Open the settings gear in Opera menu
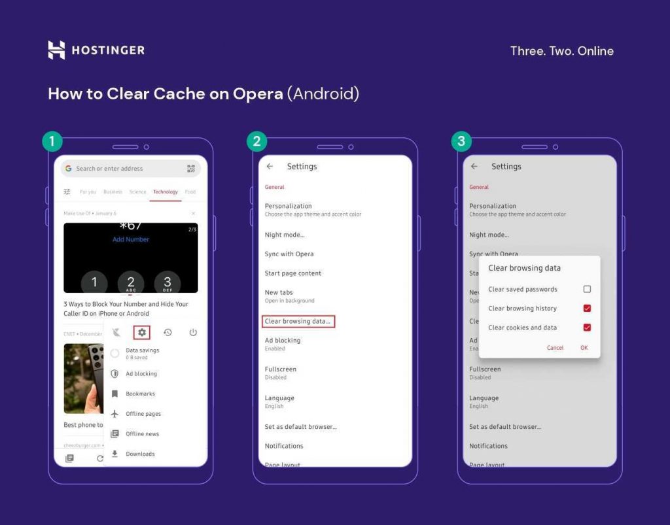Screen dimensions: 670x525 pyautogui.click(x=142, y=332)
